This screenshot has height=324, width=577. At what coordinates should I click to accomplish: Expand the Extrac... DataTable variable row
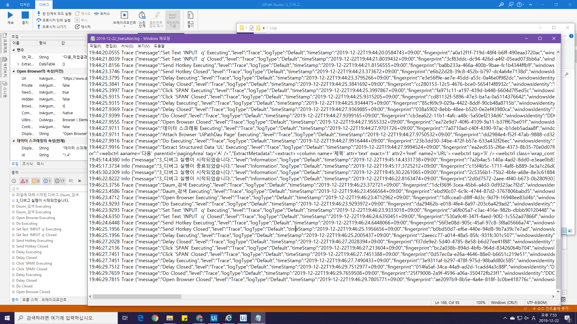point(18,64)
